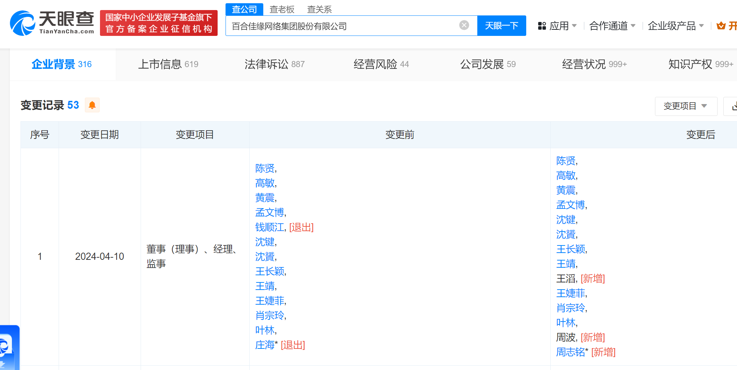737x370 pixels.
Task: Click the 变更后 column header
Action: pyautogui.click(x=700, y=135)
